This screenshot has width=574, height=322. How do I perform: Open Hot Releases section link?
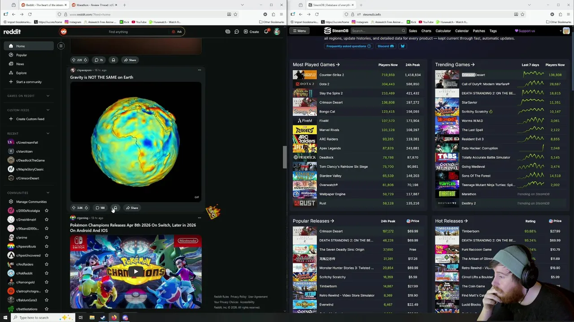click(452, 221)
